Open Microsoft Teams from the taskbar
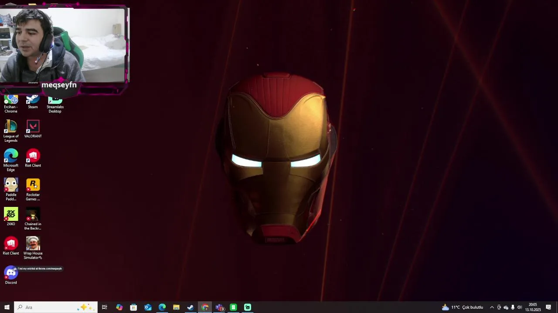The image size is (558, 313). coord(219,307)
